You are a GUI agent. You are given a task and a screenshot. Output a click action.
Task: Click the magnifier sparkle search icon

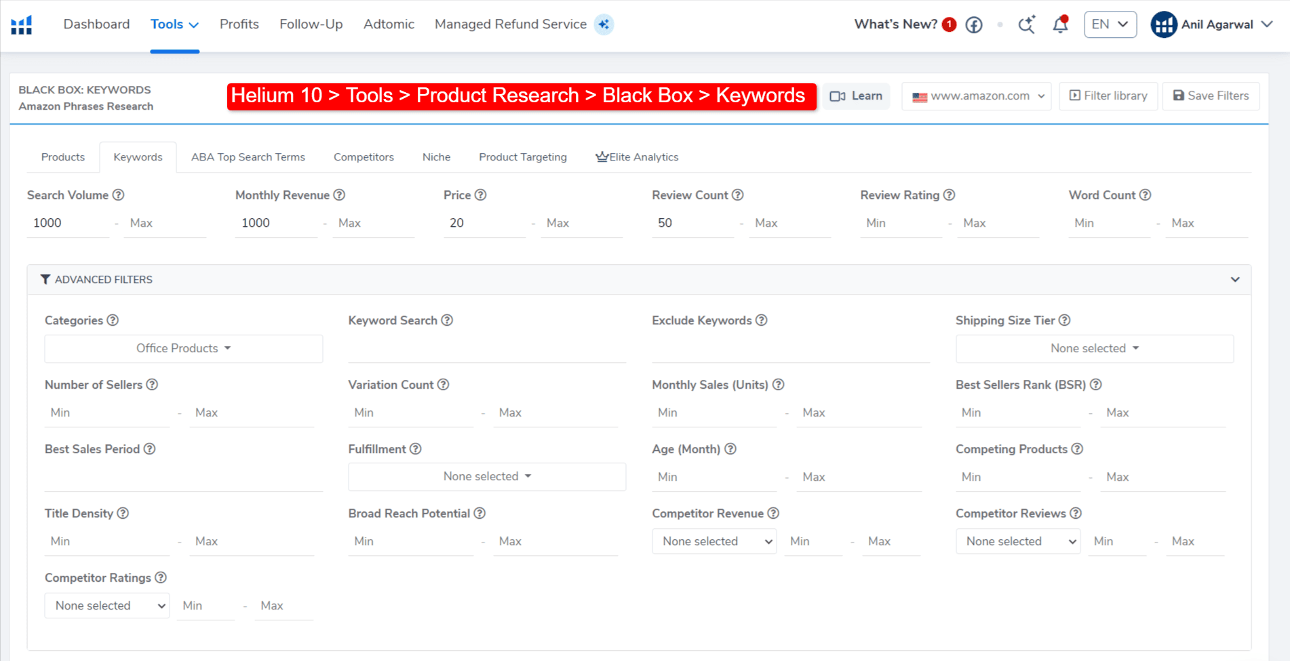(x=1026, y=25)
